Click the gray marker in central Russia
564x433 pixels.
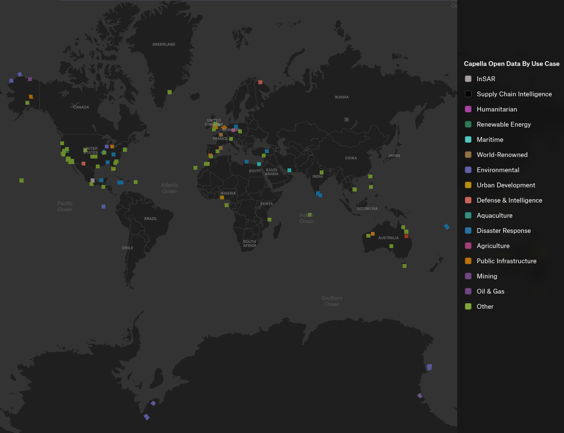[346, 120]
